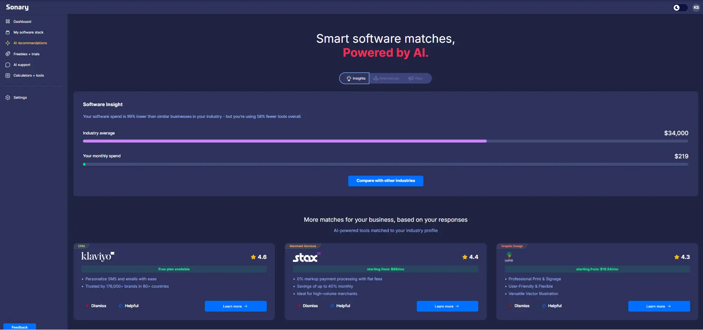This screenshot has width=703, height=330.
Task: Click the Sonary logo
Action: pyautogui.click(x=17, y=7)
